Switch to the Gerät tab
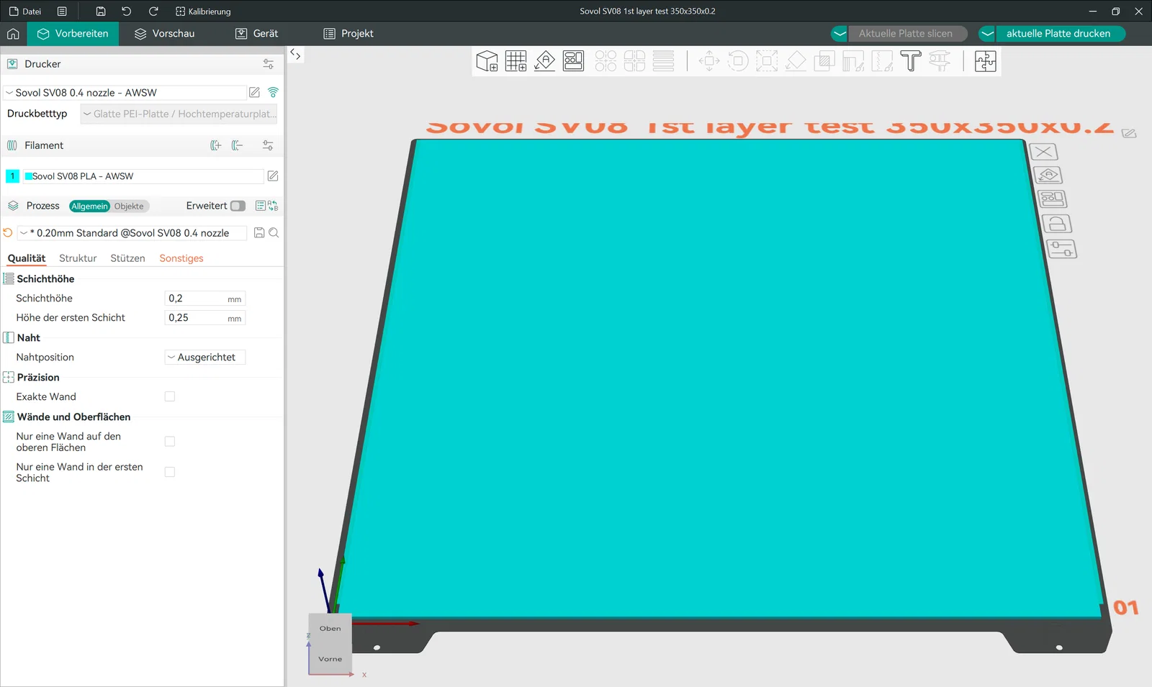 pos(257,34)
